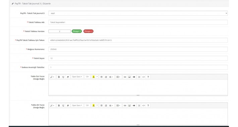This screenshot has width=238, height=127.
Task: Toggle Underline in Tablo Alt Yazısı editor
Action: pyautogui.click(x=63, y=106)
